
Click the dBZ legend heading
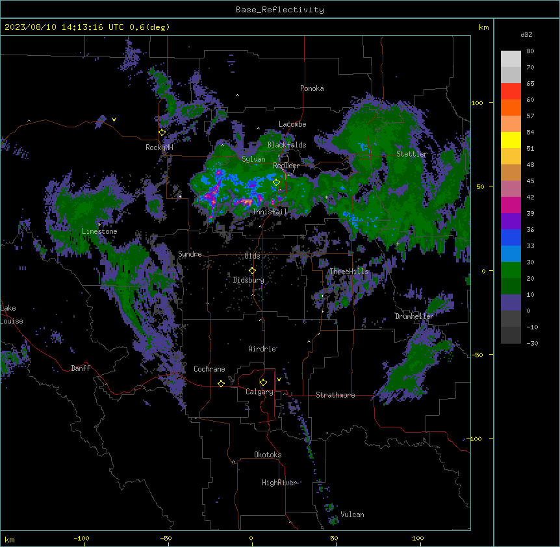coord(526,34)
